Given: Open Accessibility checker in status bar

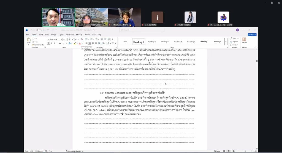Looking at the screenshot, I should [x=74, y=151].
